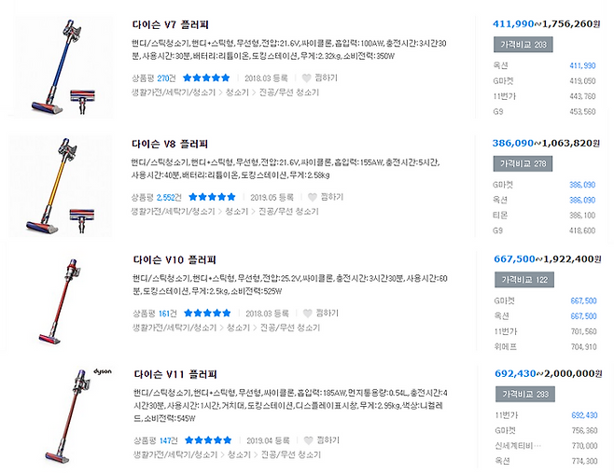Click the heart icon for 다이슨 V7 플러피
The width and height of the screenshot is (614, 474).
307,78
